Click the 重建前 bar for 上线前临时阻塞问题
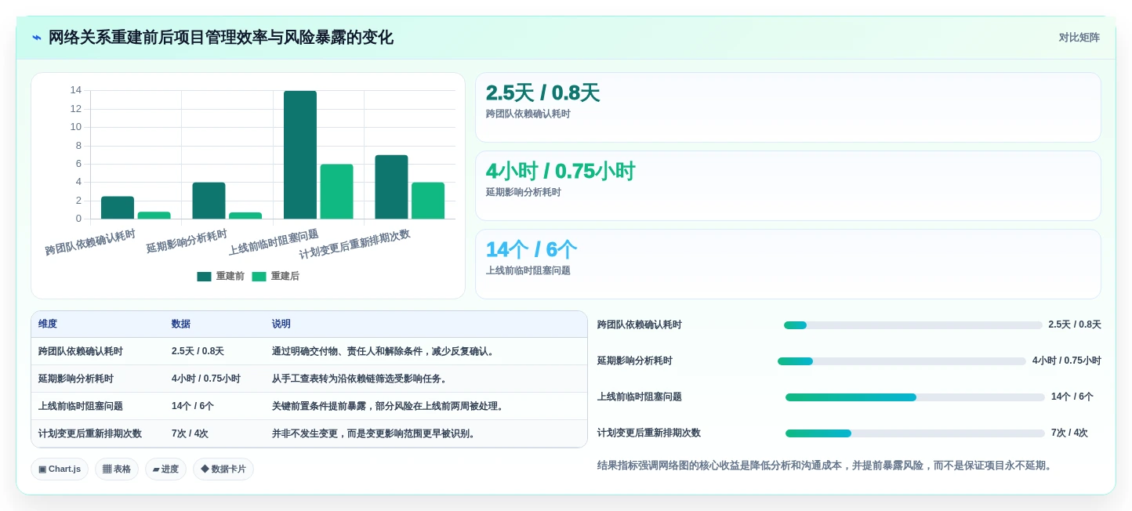Image resolution: width=1132 pixels, height=511 pixels. click(300, 155)
